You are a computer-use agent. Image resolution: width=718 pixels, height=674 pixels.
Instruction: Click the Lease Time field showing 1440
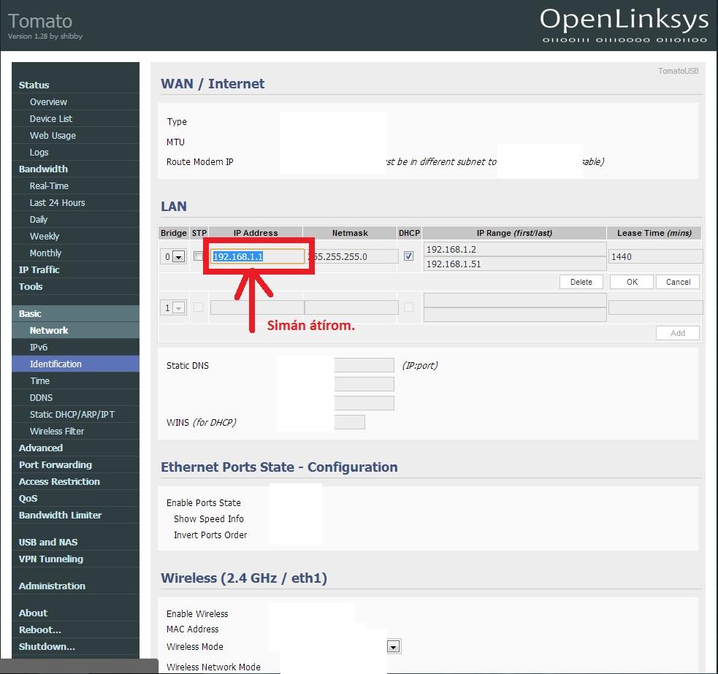click(x=655, y=256)
